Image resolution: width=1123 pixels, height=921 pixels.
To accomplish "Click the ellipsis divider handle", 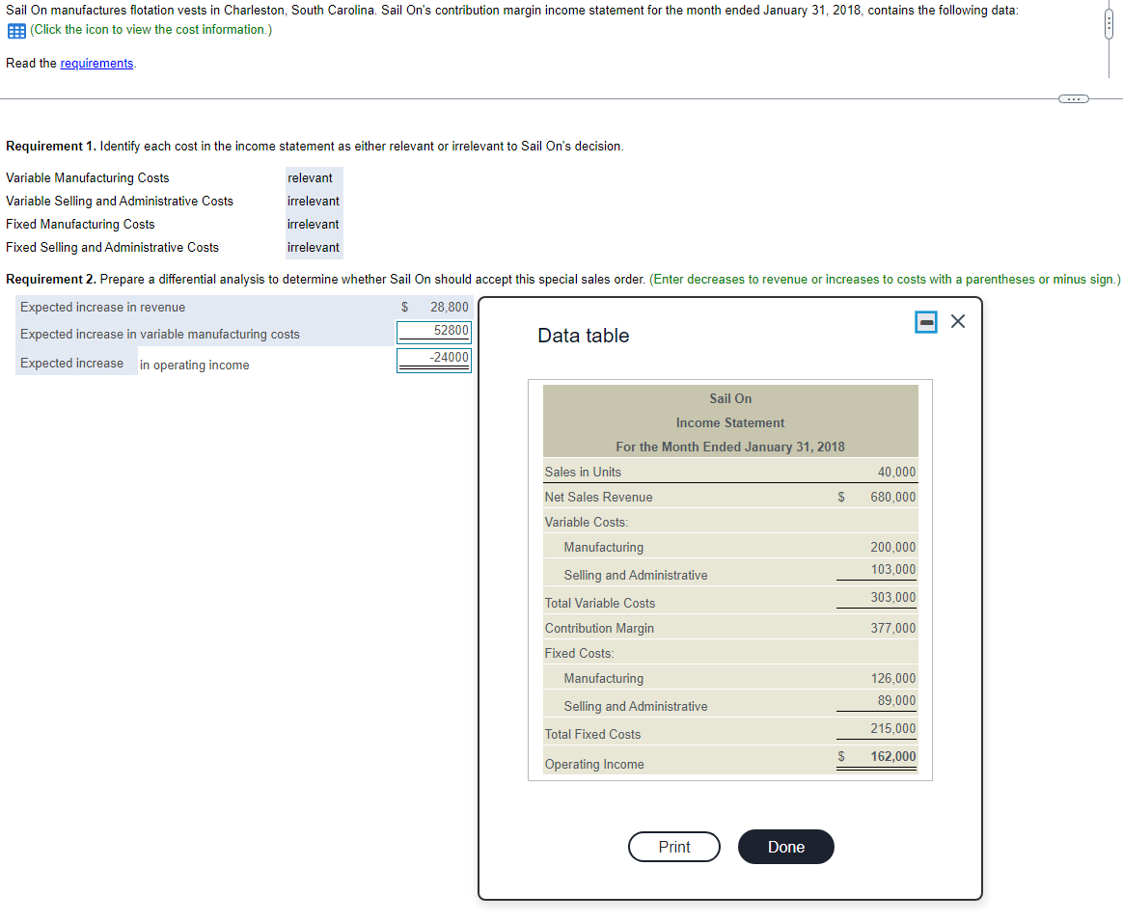I will (x=1073, y=98).
